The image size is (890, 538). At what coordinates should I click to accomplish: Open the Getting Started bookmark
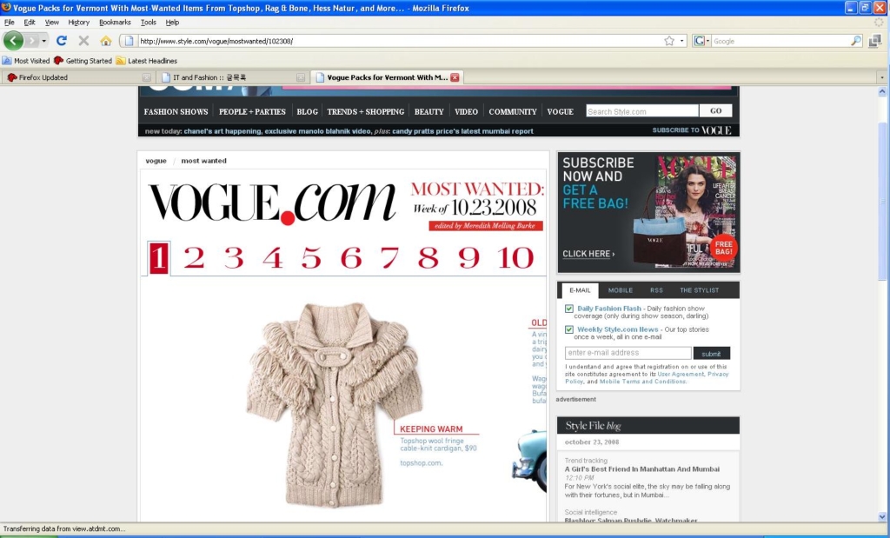[x=83, y=61]
